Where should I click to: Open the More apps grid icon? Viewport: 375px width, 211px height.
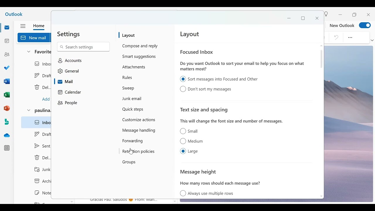pos(7,148)
